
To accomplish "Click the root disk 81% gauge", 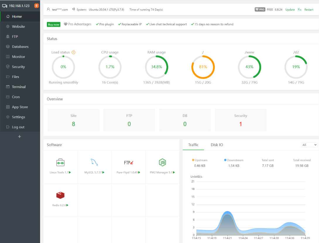I will 203,67.
